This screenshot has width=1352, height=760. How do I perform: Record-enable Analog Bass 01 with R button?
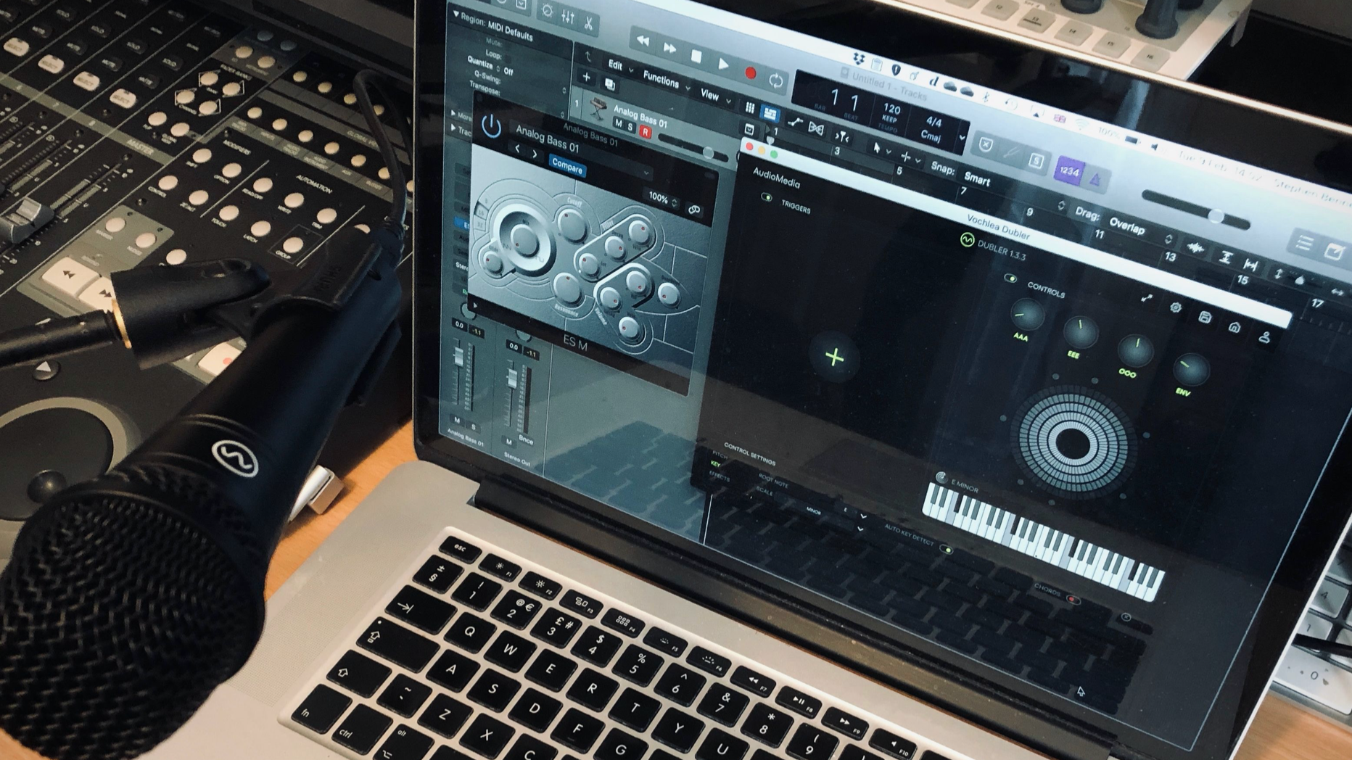645,133
